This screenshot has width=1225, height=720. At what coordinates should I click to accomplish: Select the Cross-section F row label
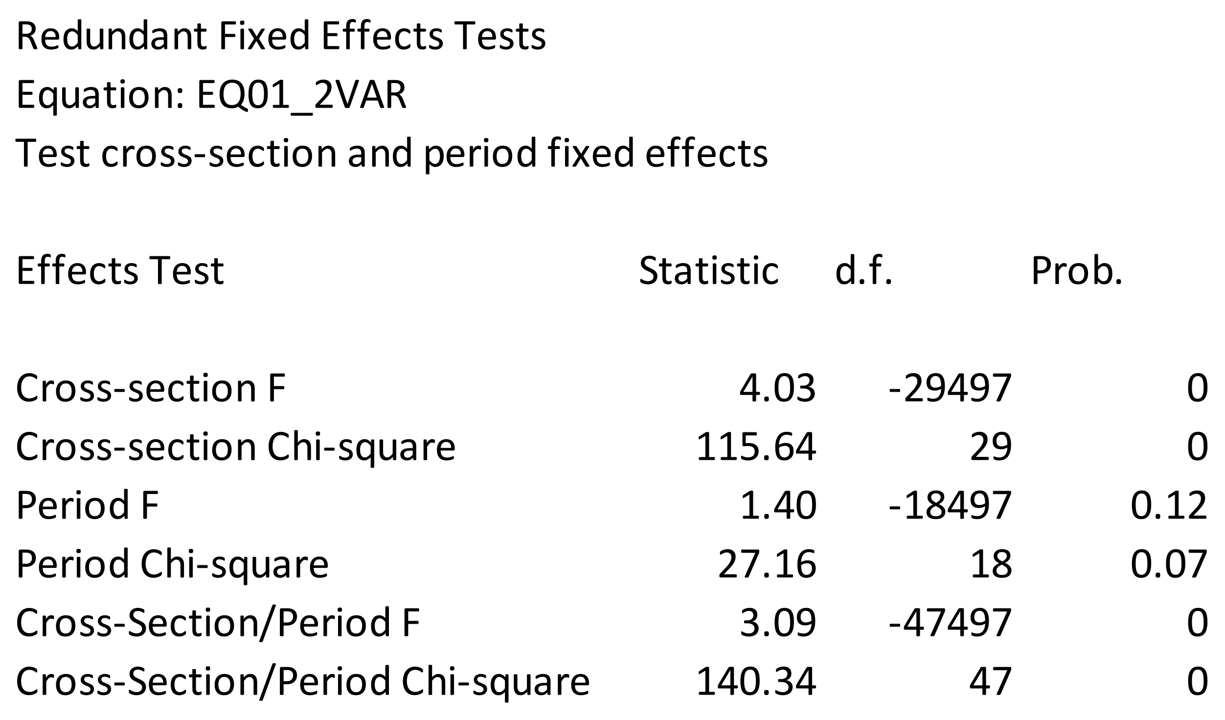(151, 388)
